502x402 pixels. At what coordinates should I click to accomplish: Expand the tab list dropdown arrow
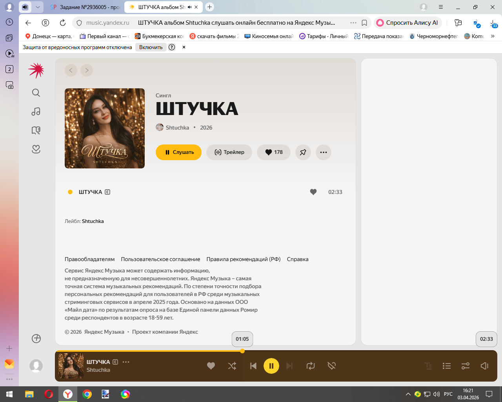[x=38, y=7]
